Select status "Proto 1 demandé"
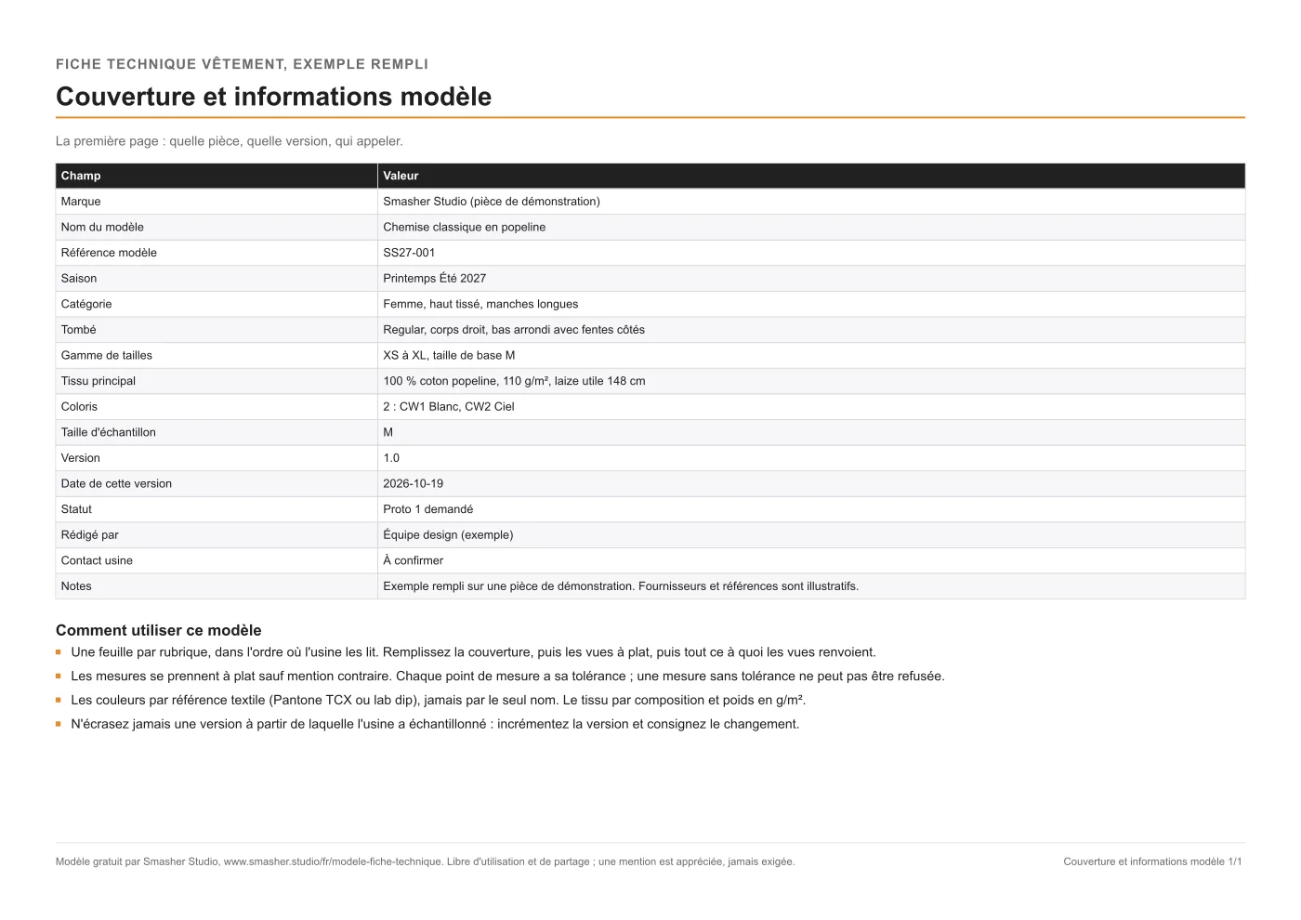1301x920 pixels. click(x=428, y=509)
